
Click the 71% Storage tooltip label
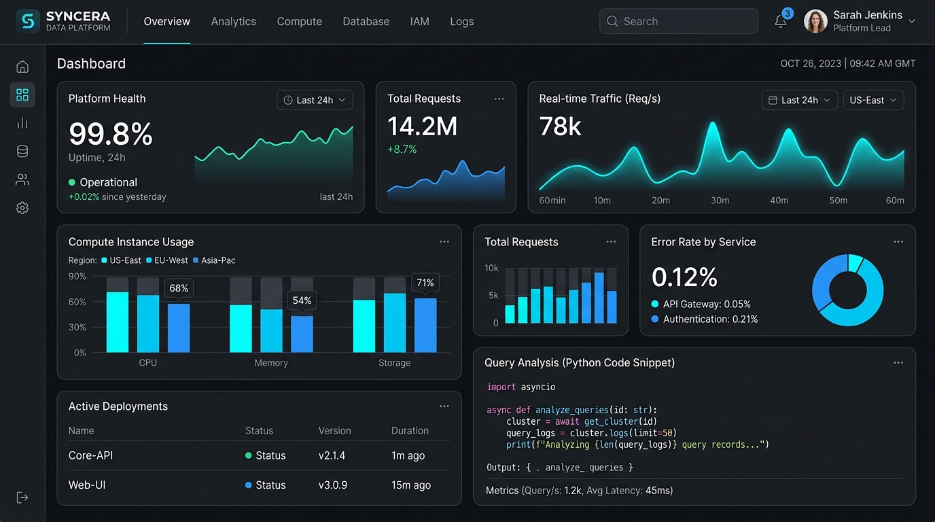pos(425,283)
